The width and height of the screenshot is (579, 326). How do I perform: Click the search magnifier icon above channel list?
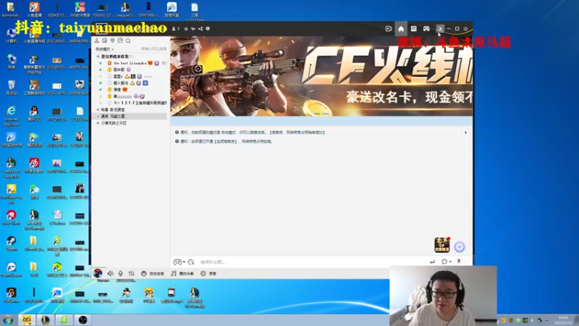pyautogui.click(x=128, y=41)
